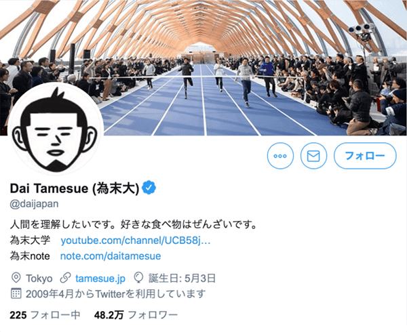407x332 pixels.
Task: Open the cartoon face profile picture
Action: coord(56,129)
